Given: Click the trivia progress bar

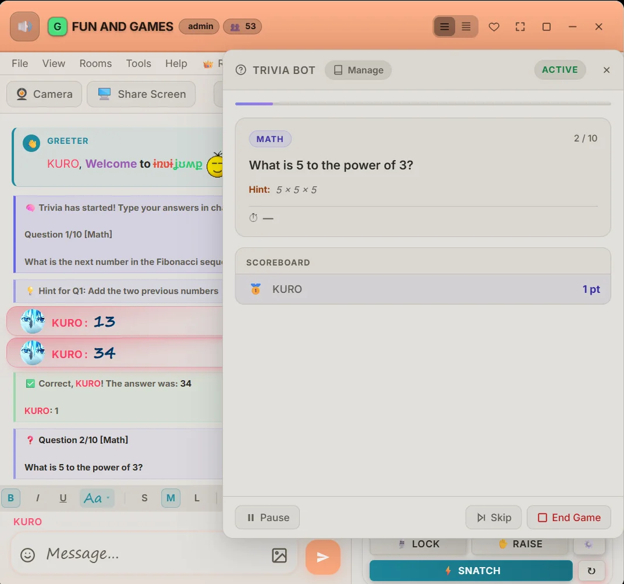Looking at the screenshot, I should tap(423, 104).
